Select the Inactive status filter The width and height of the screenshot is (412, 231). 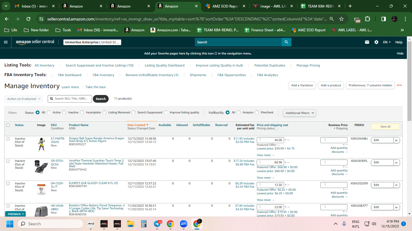[x=64, y=112]
